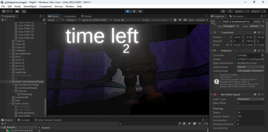The image size is (268, 132).
Task: Toggle the Auto Braking checkbox
Action: coord(238,128)
